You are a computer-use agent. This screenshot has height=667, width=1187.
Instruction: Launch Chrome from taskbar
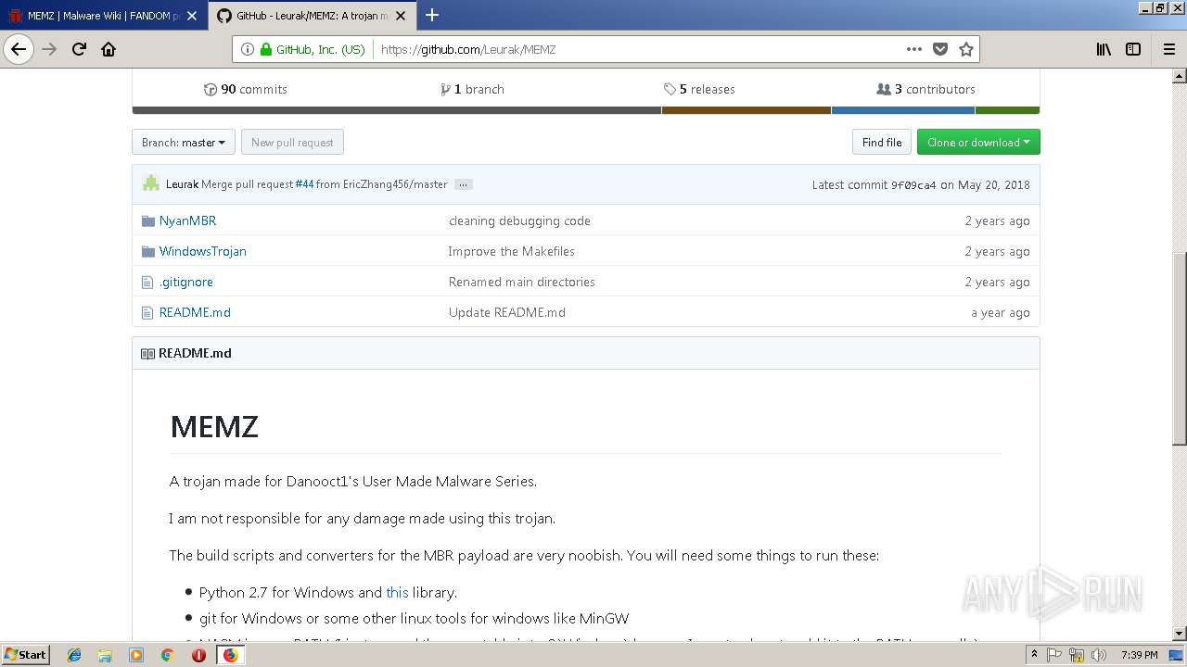coord(167,655)
